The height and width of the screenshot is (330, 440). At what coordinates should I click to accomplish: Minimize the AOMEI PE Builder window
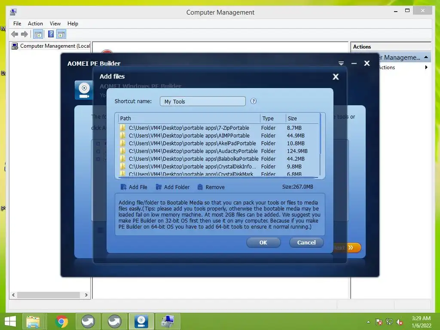(x=354, y=64)
